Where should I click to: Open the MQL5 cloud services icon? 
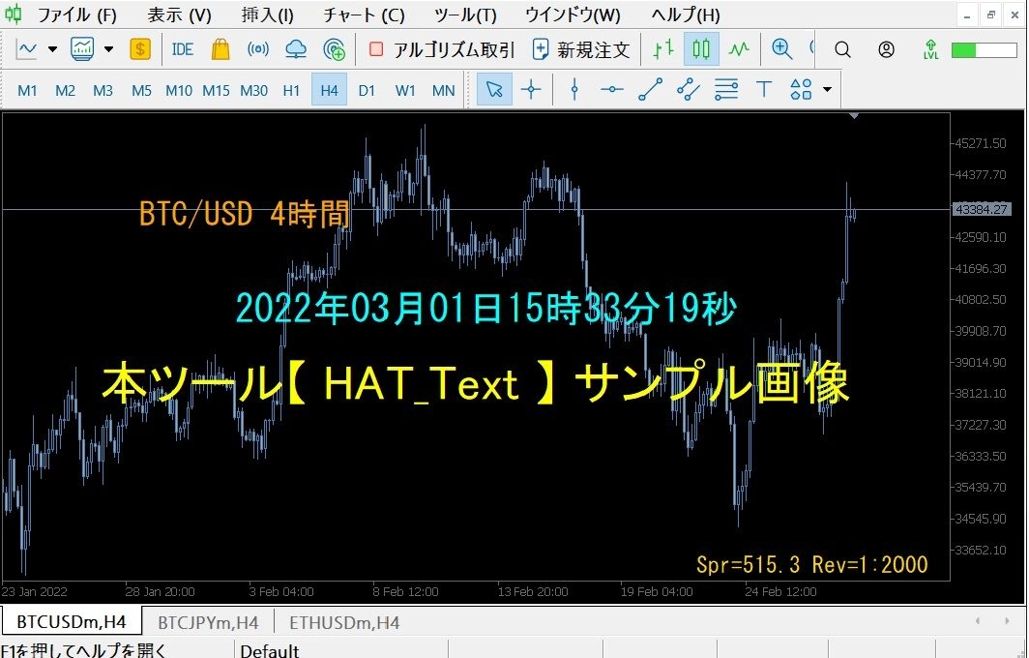(297, 48)
